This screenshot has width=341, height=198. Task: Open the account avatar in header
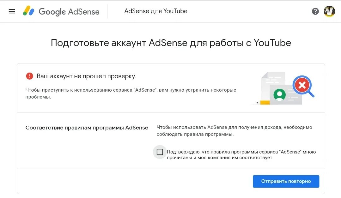click(329, 11)
